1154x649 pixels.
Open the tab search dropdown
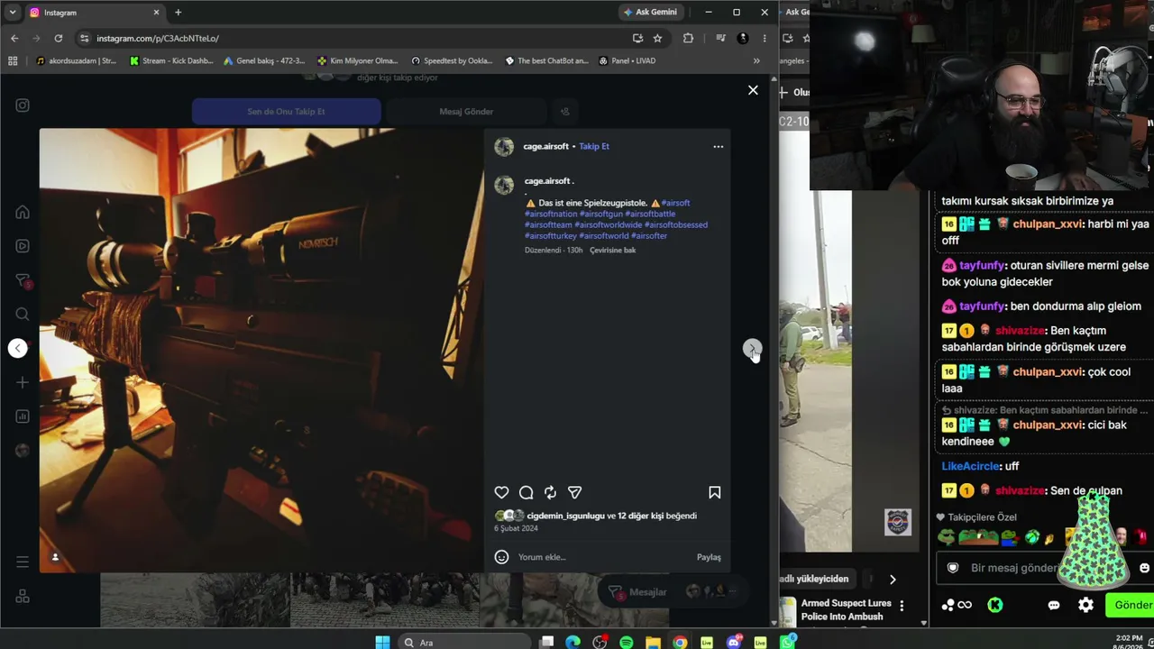coord(13,13)
